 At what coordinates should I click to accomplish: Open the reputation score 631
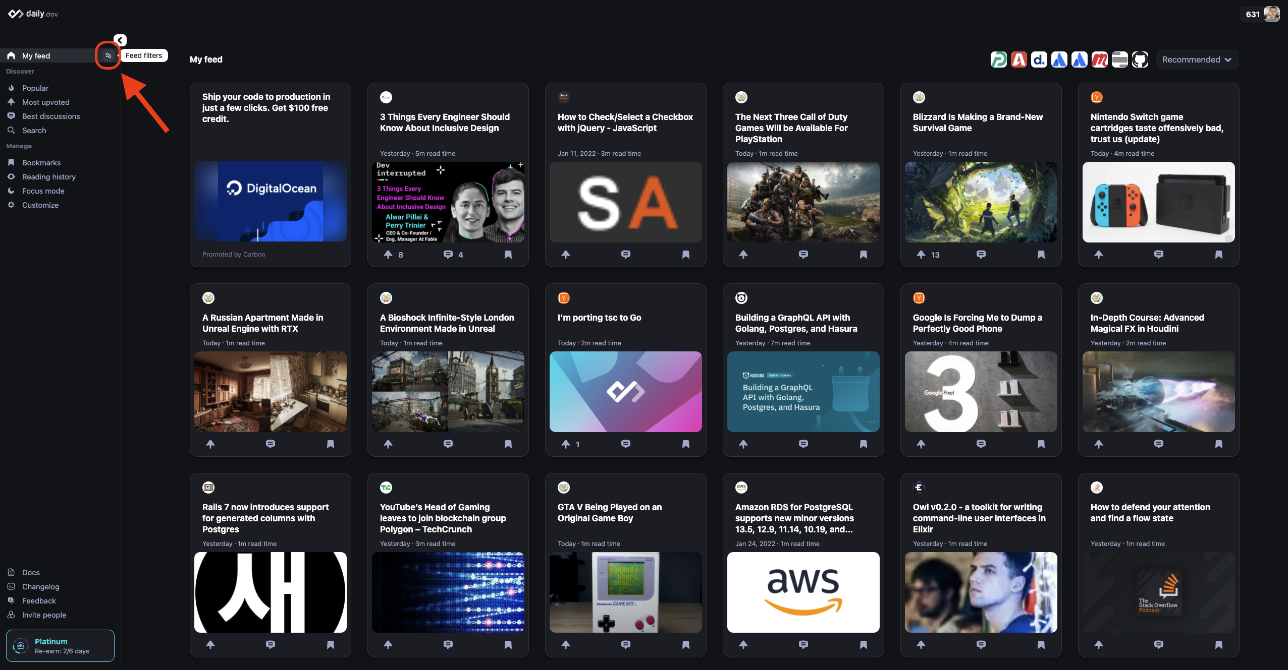click(x=1253, y=14)
